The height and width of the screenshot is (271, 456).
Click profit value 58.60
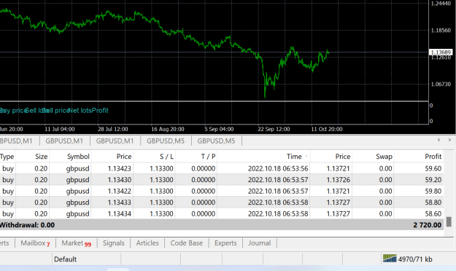click(433, 213)
